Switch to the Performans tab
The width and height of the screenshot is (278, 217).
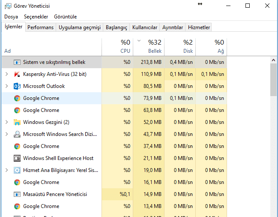pos(40,27)
